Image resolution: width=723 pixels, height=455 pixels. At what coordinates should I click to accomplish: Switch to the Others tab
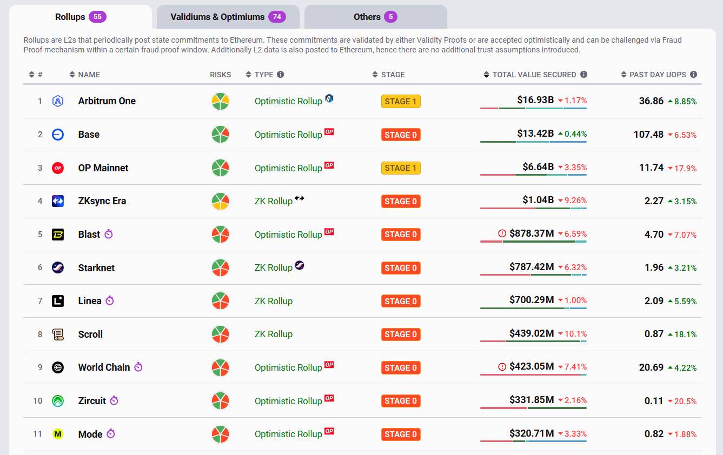pyautogui.click(x=375, y=17)
